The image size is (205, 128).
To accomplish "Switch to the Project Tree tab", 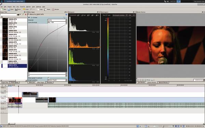I will [5, 82].
